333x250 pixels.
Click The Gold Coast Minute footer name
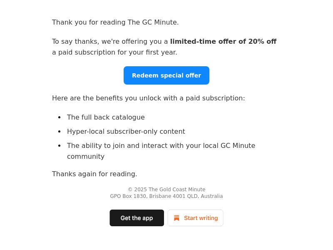click(177, 190)
